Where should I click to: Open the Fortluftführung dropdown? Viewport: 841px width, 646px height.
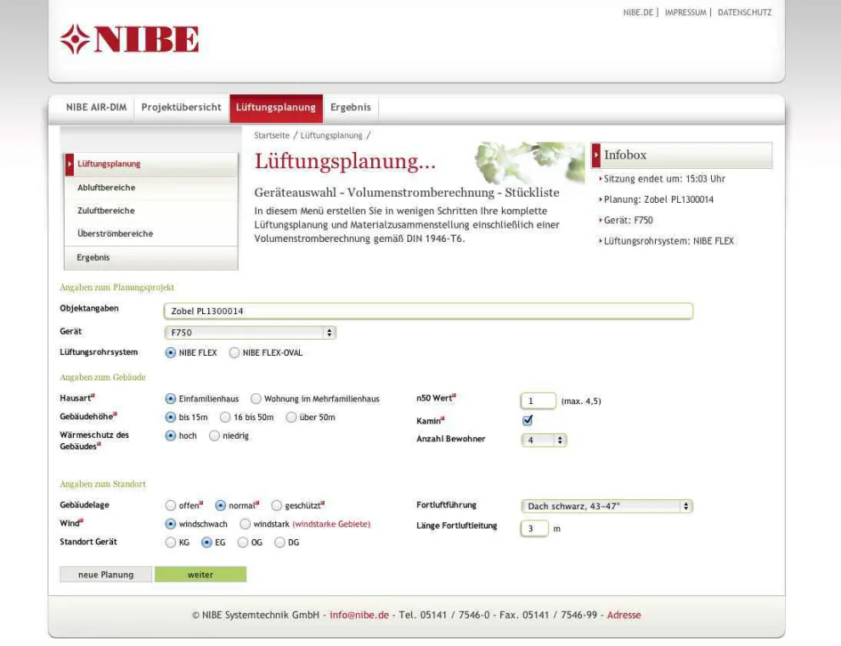(x=607, y=506)
